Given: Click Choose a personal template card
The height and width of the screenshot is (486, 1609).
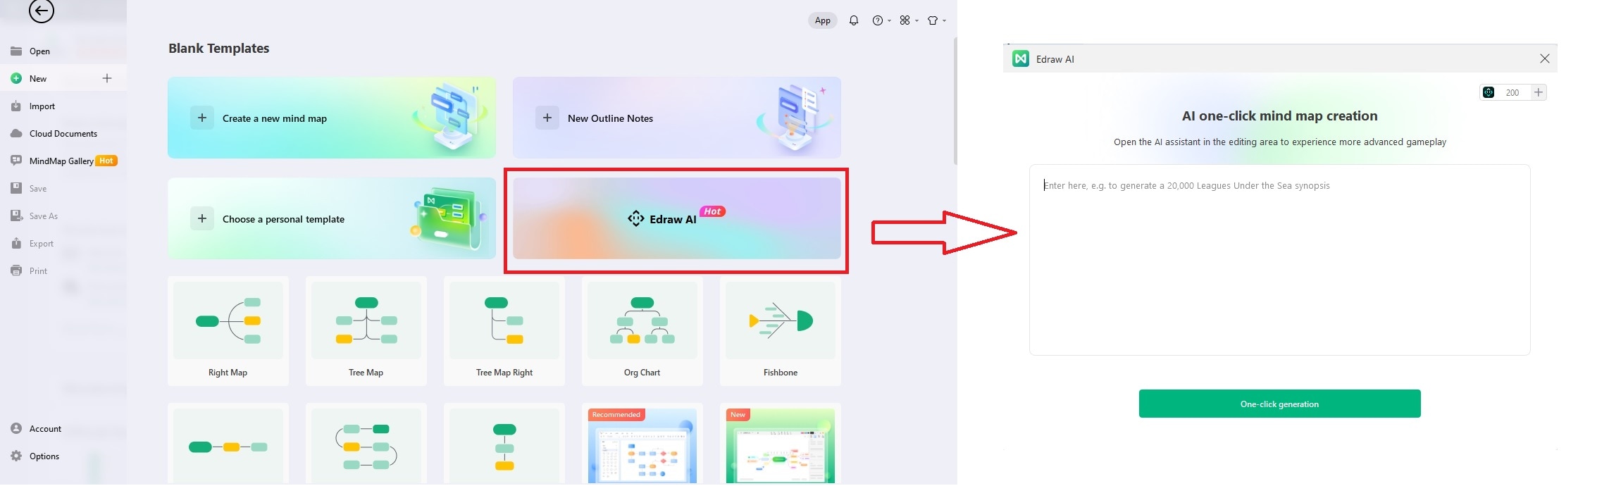Looking at the screenshot, I should point(332,218).
